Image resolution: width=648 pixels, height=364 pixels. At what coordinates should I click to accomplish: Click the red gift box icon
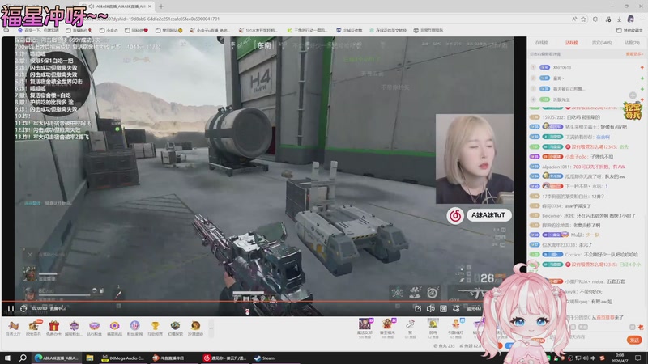(x=53, y=328)
